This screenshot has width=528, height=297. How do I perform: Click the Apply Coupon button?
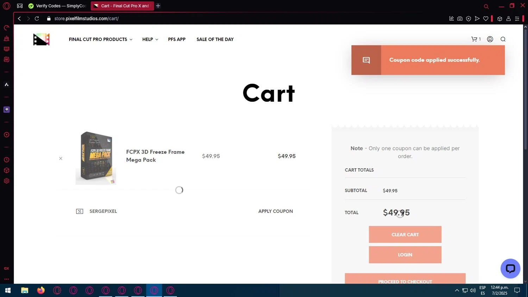pyautogui.click(x=276, y=211)
